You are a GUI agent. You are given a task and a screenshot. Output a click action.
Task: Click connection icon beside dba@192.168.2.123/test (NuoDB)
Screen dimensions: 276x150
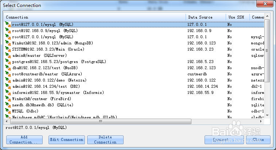tap(8, 68)
